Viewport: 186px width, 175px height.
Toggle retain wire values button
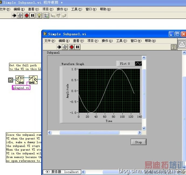pos(46,16)
